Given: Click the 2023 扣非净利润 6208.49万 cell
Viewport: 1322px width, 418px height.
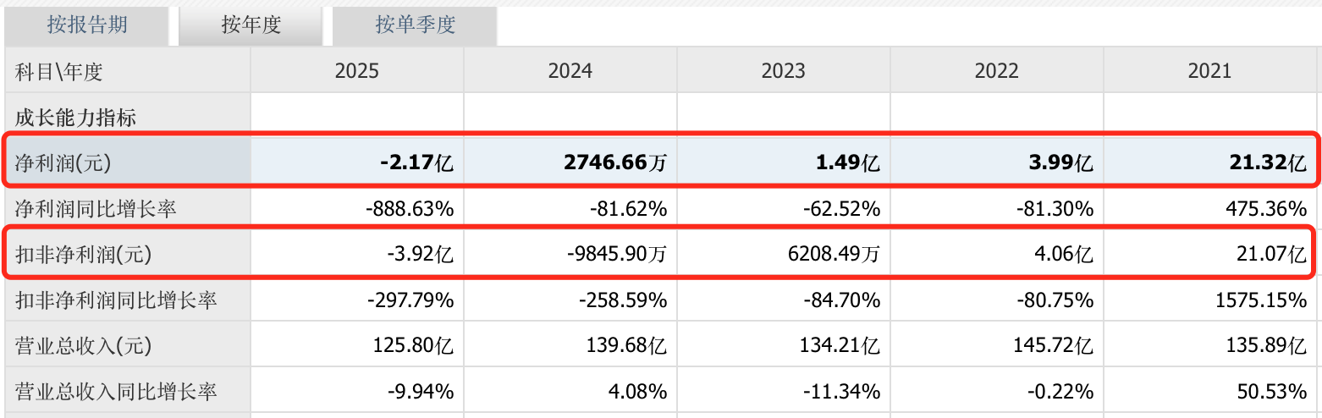Looking at the screenshot, I should pyautogui.click(x=833, y=254).
